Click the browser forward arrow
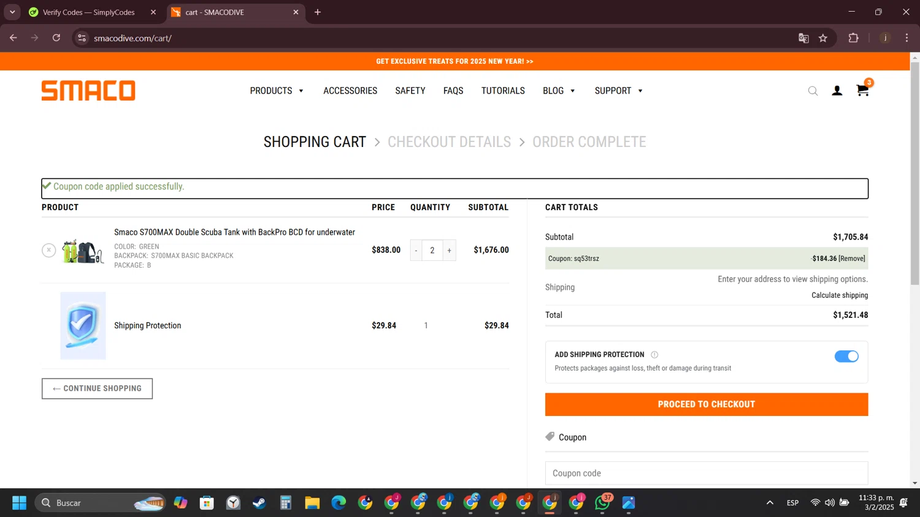 coord(35,38)
